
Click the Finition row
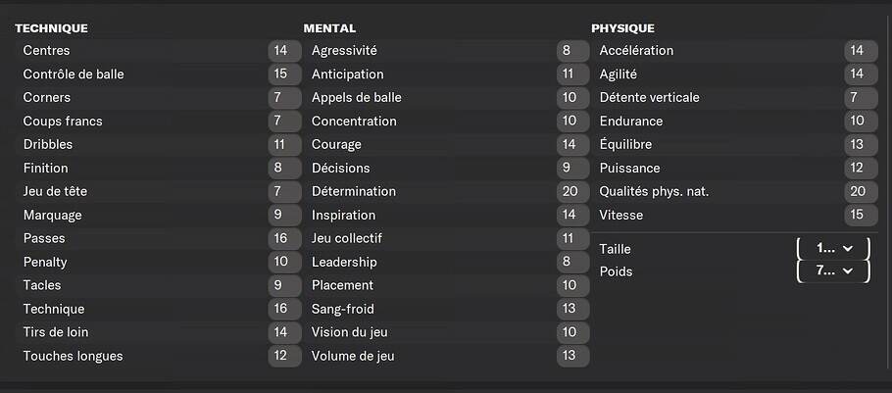pyautogui.click(x=158, y=168)
